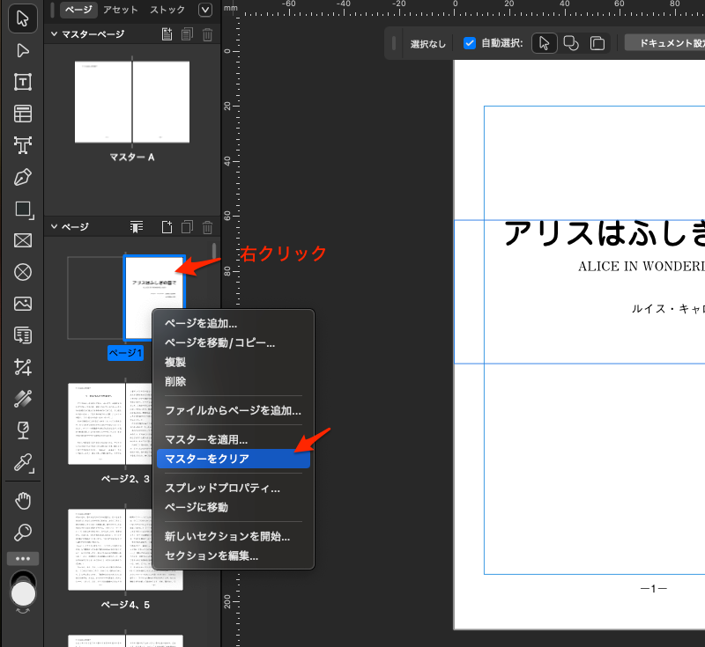Viewport: 705px width, 647px height.
Task: Collapse the マスターページ section
Action: pos(54,34)
